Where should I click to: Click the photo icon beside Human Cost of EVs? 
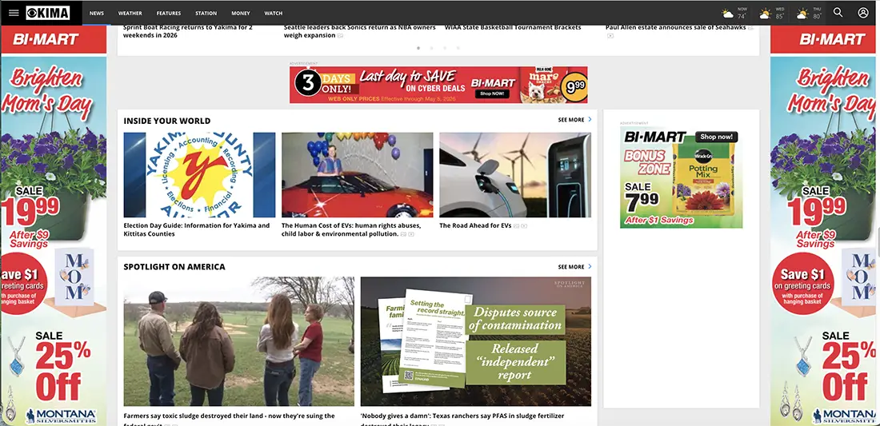[x=403, y=234]
